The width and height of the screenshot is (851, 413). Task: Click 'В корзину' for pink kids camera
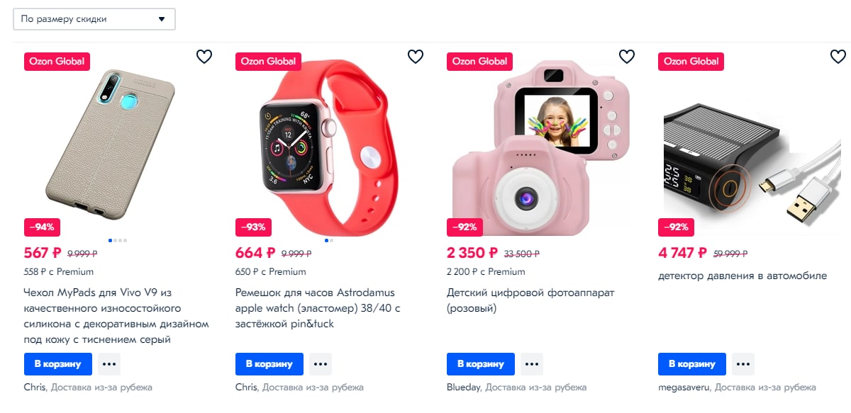coord(481,364)
